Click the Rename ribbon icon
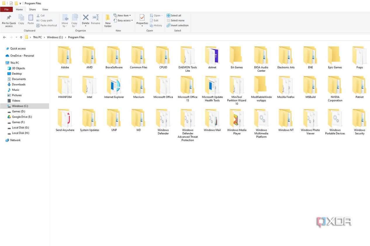This screenshot has height=246, width=370. (96, 17)
